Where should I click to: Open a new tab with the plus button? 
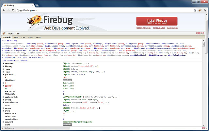tap(37, 5)
